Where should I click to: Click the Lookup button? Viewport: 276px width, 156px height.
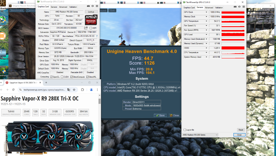(91, 12)
